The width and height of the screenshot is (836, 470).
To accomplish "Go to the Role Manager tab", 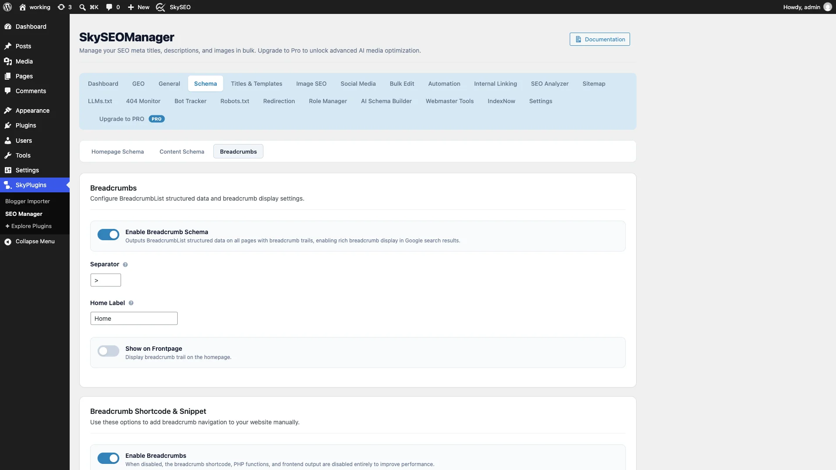I will [x=328, y=101].
